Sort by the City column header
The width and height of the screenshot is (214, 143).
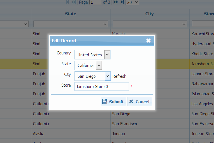click(x=150, y=14)
